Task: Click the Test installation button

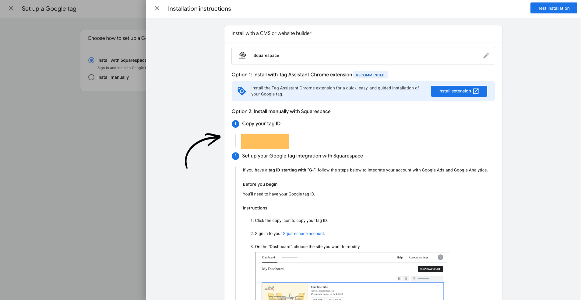Action: point(554,8)
